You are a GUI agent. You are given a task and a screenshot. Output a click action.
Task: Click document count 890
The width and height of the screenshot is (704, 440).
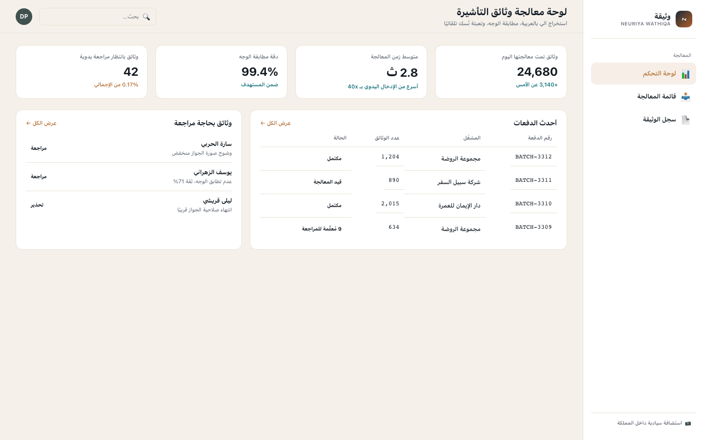click(x=394, y=180)
